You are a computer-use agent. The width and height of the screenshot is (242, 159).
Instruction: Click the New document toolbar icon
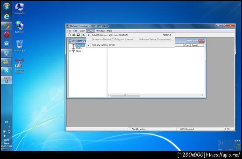[70, 35]
